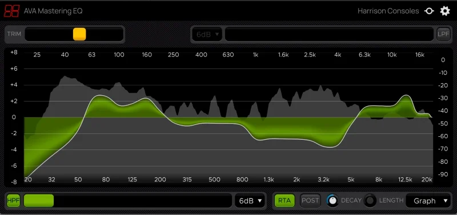Click the AVA Mastering EQ title

point(53,11)
